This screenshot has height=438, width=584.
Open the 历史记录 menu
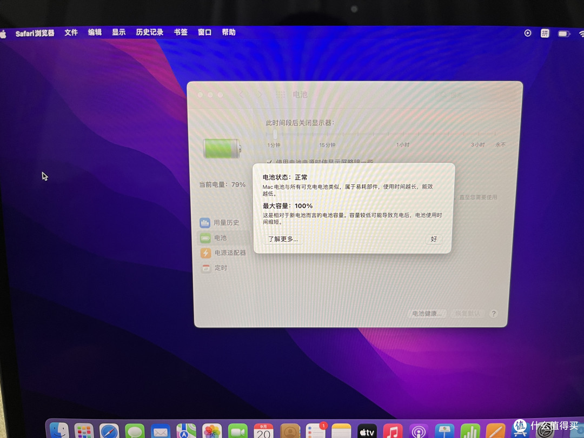tap(150, 32)
